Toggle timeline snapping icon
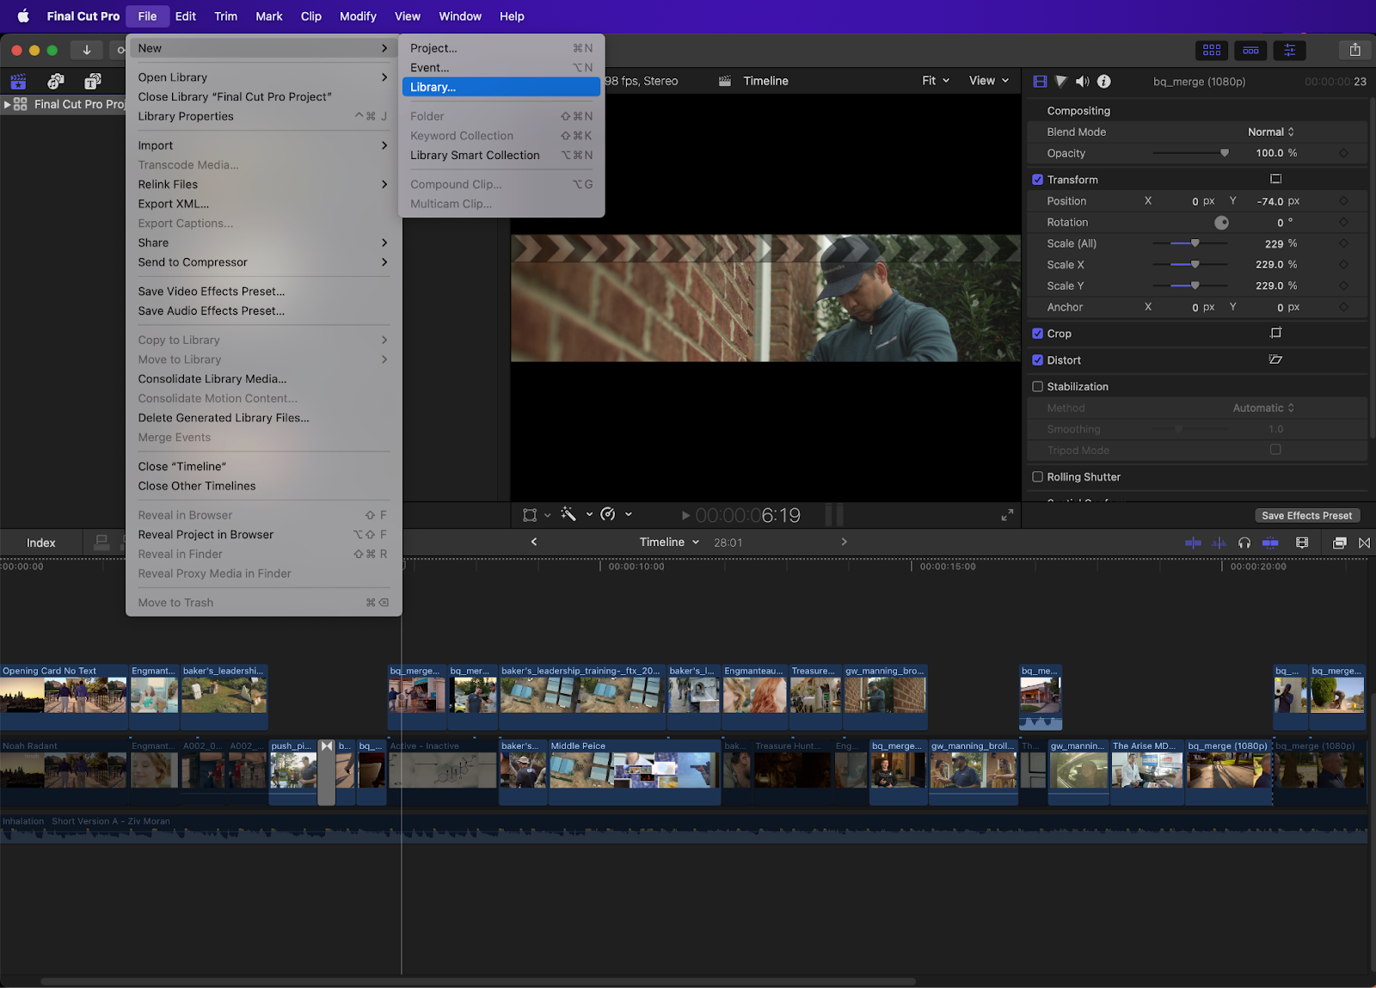This screenshot has height=988, width=1376. (1270, 543)
